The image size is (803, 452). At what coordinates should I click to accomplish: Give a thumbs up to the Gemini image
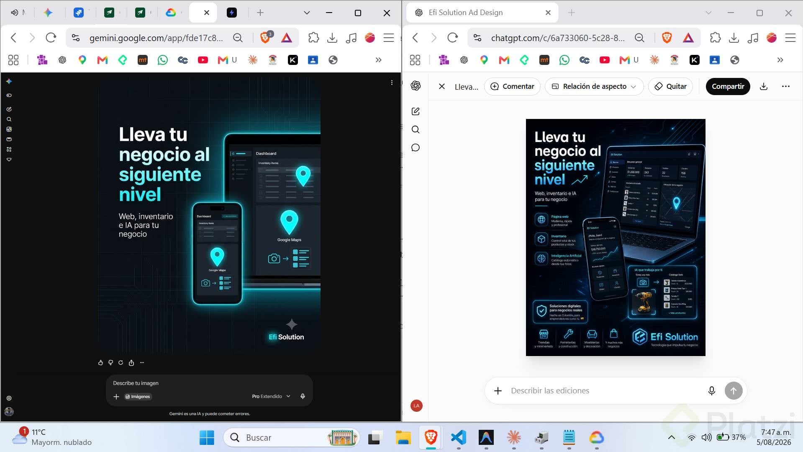click(100, 363)
